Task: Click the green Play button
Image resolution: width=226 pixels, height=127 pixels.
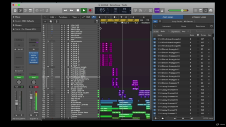Action: coord(84,10)
